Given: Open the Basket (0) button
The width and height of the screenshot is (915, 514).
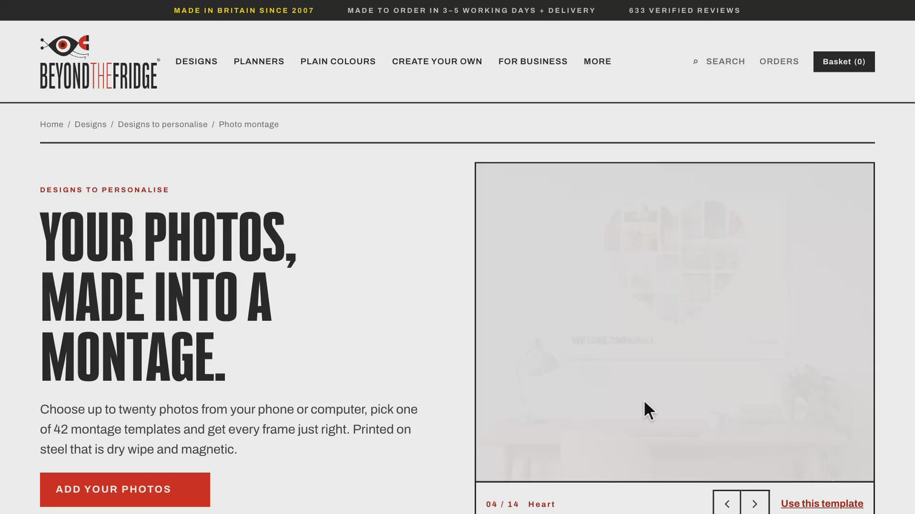Looking at the screenshot, I should point(844,62).
